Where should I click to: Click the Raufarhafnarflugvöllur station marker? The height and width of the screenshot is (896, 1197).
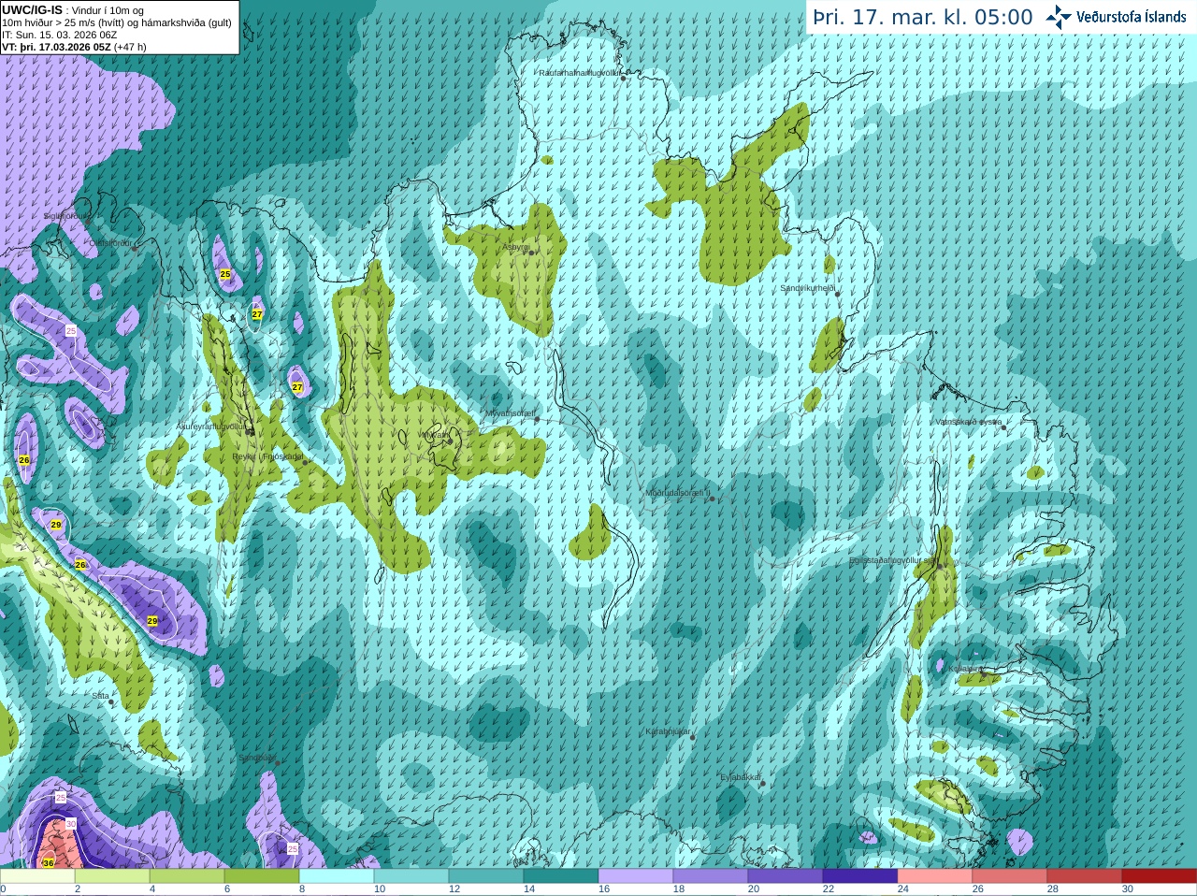click(x=624, y=79)
